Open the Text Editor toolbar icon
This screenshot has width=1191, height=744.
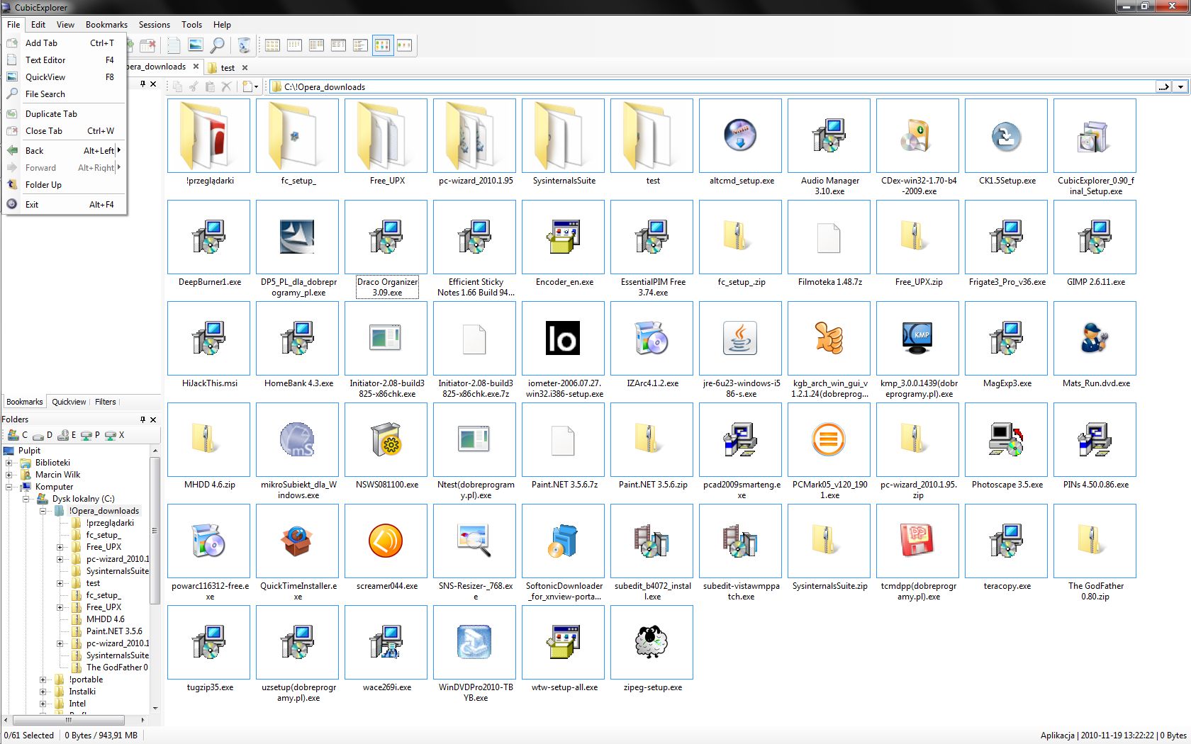click(174, 45)
